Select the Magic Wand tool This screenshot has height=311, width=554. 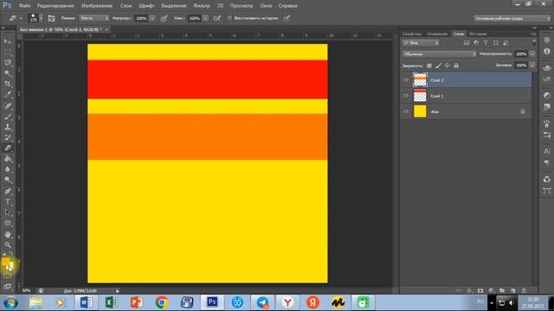[8, 73]
